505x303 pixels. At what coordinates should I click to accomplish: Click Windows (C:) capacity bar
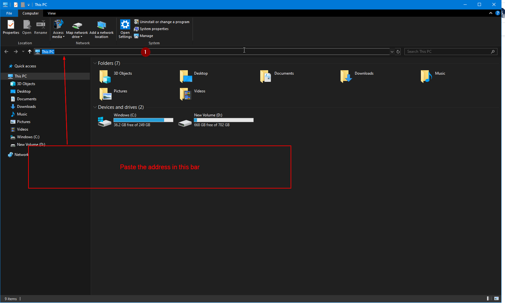[x=143, y=120]
